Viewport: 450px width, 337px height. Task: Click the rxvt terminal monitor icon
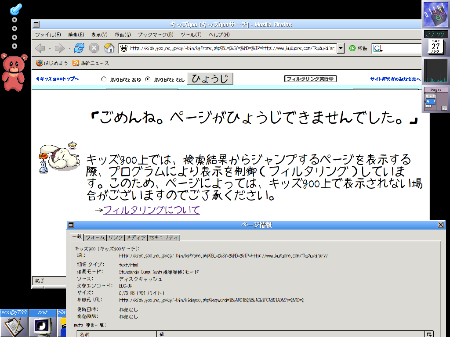43,326
